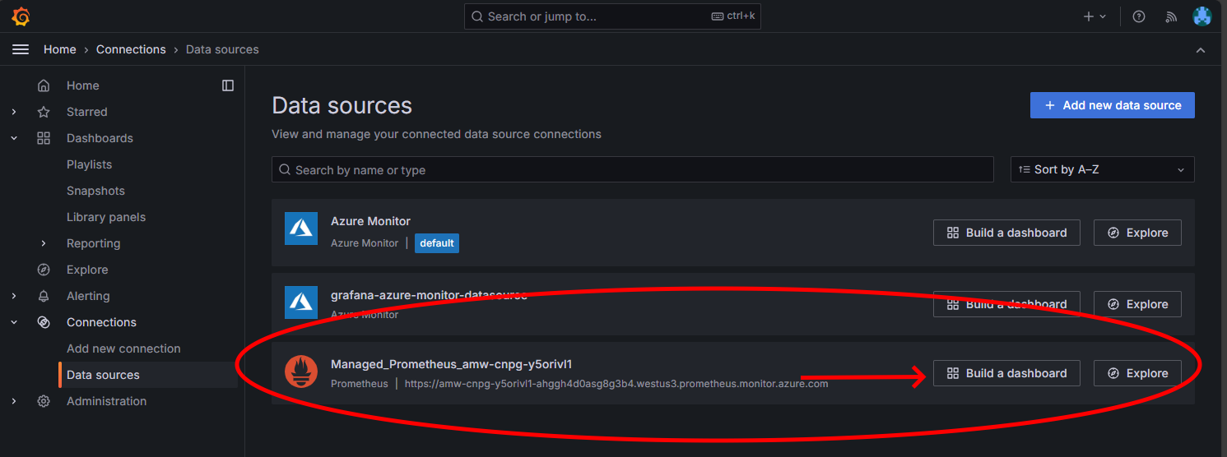This screenshot has height=457, width=1227.
Task: Open the Sort by A–Z dropdown
Action: (x=1102, y=169)
